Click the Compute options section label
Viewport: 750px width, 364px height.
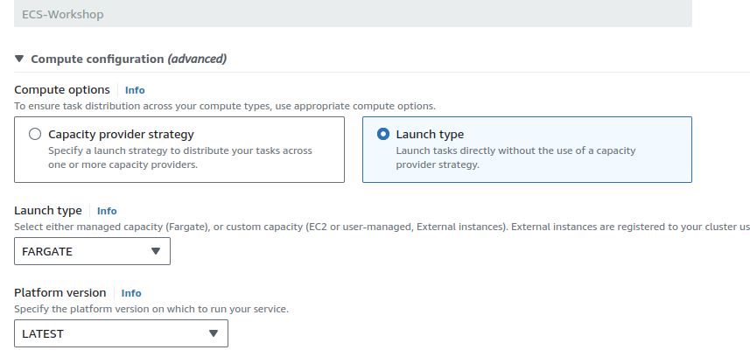point(62,90)
